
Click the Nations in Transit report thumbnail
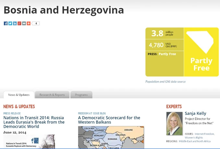pyautogui.click(x=29, y=142)
